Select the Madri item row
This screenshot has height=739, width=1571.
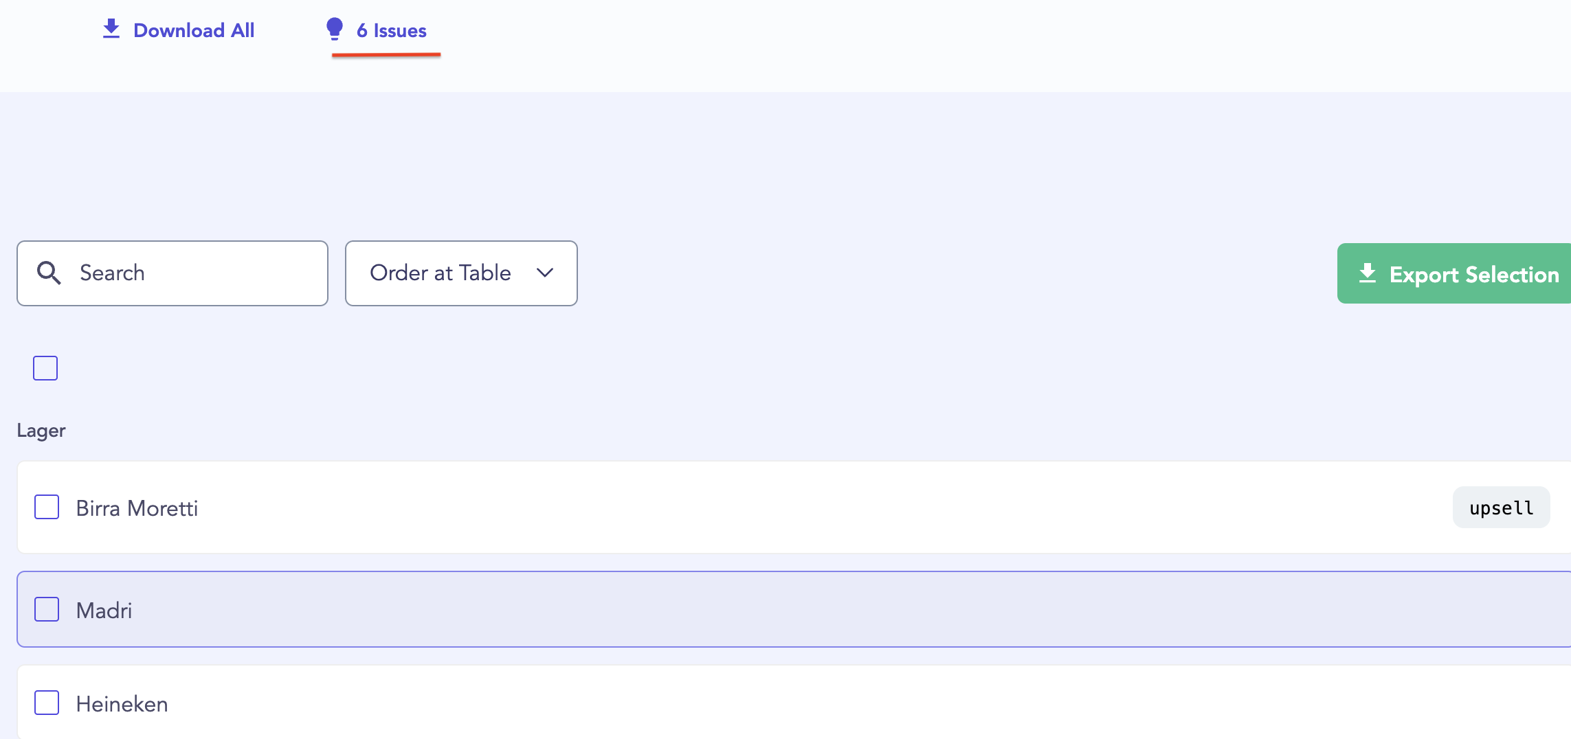(x=794, y=609)
